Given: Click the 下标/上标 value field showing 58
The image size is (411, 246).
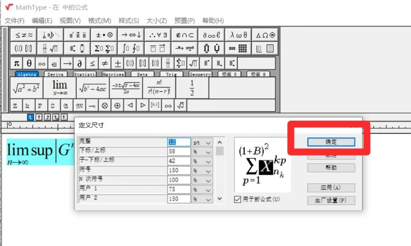Looking at the screenshot, I should [x=179, y=151].
